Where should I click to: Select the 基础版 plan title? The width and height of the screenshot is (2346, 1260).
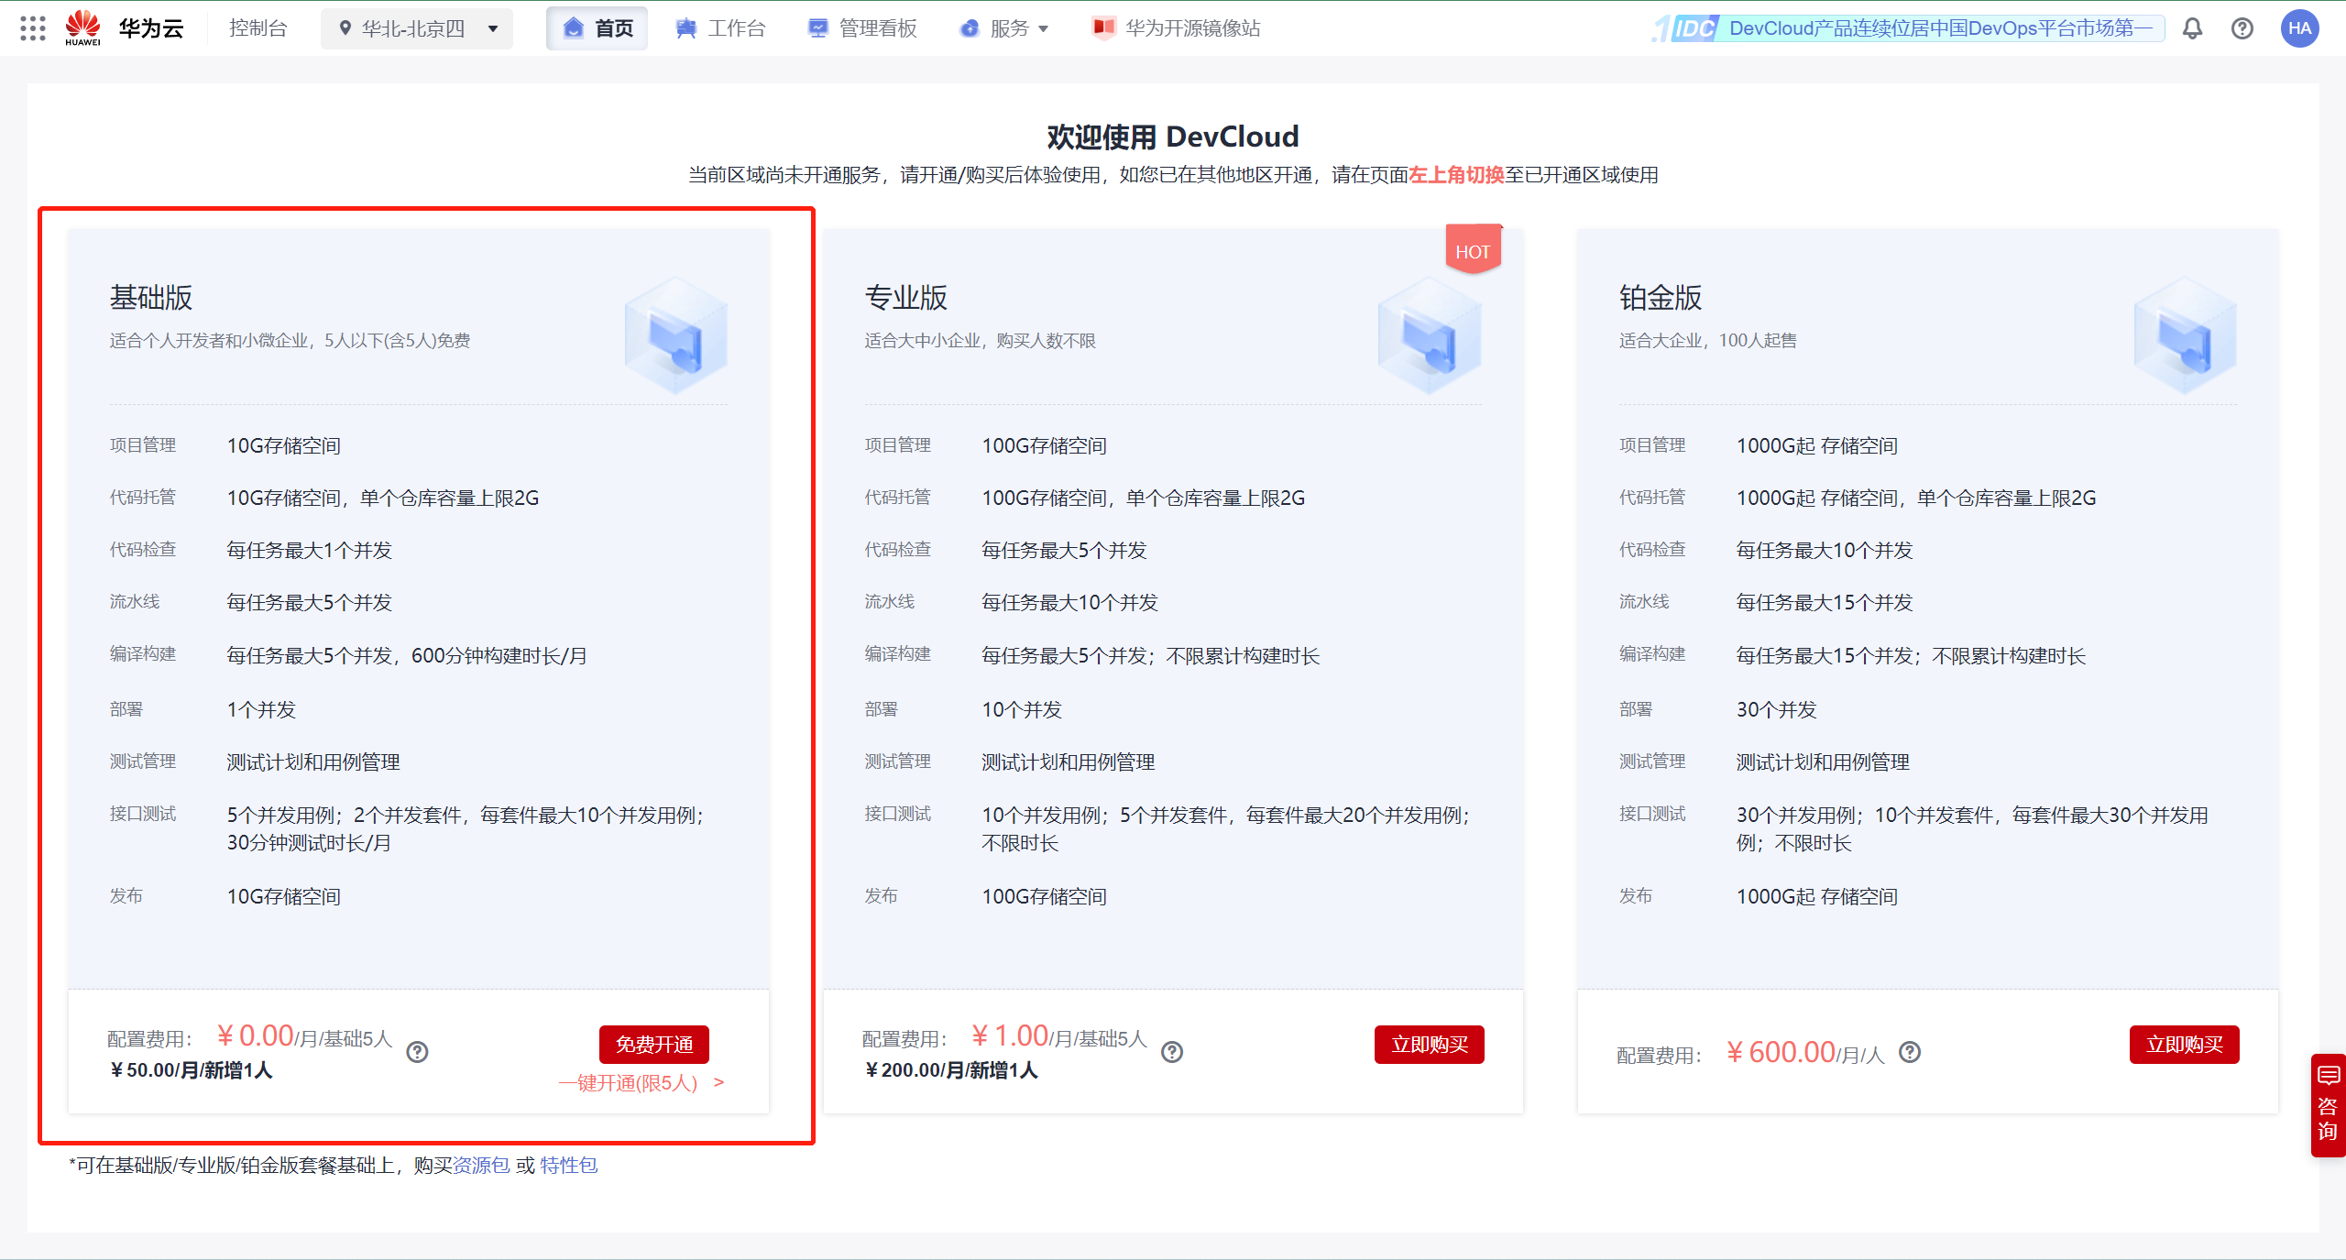[151, 297]
